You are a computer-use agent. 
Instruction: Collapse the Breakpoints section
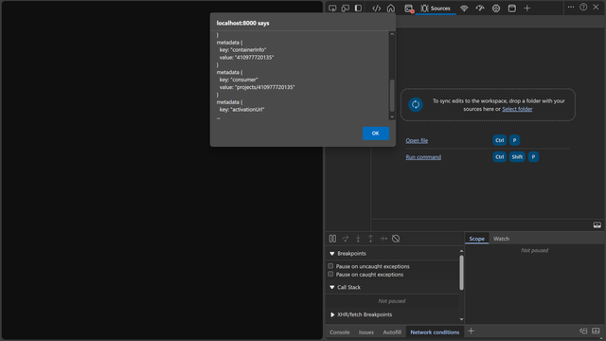coord(332,254)
